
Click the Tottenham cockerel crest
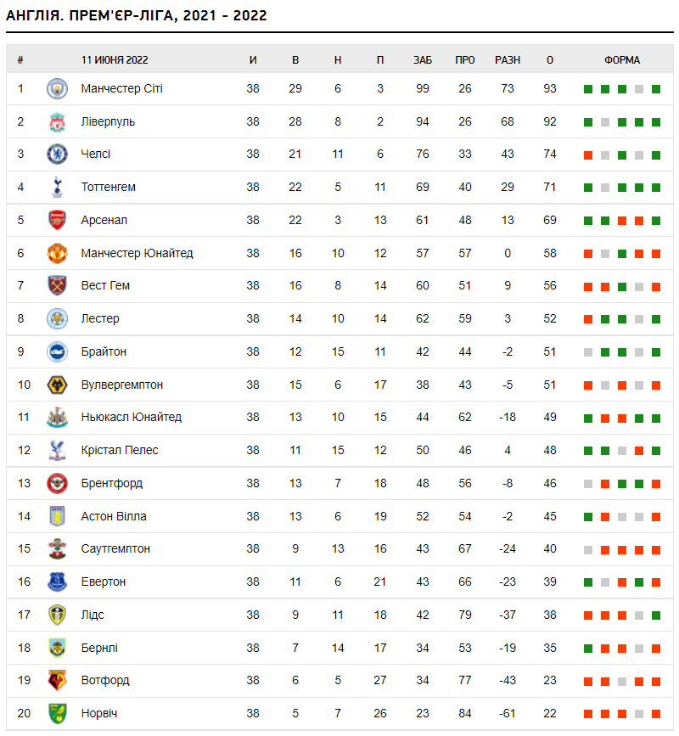[x=57, y=188]
